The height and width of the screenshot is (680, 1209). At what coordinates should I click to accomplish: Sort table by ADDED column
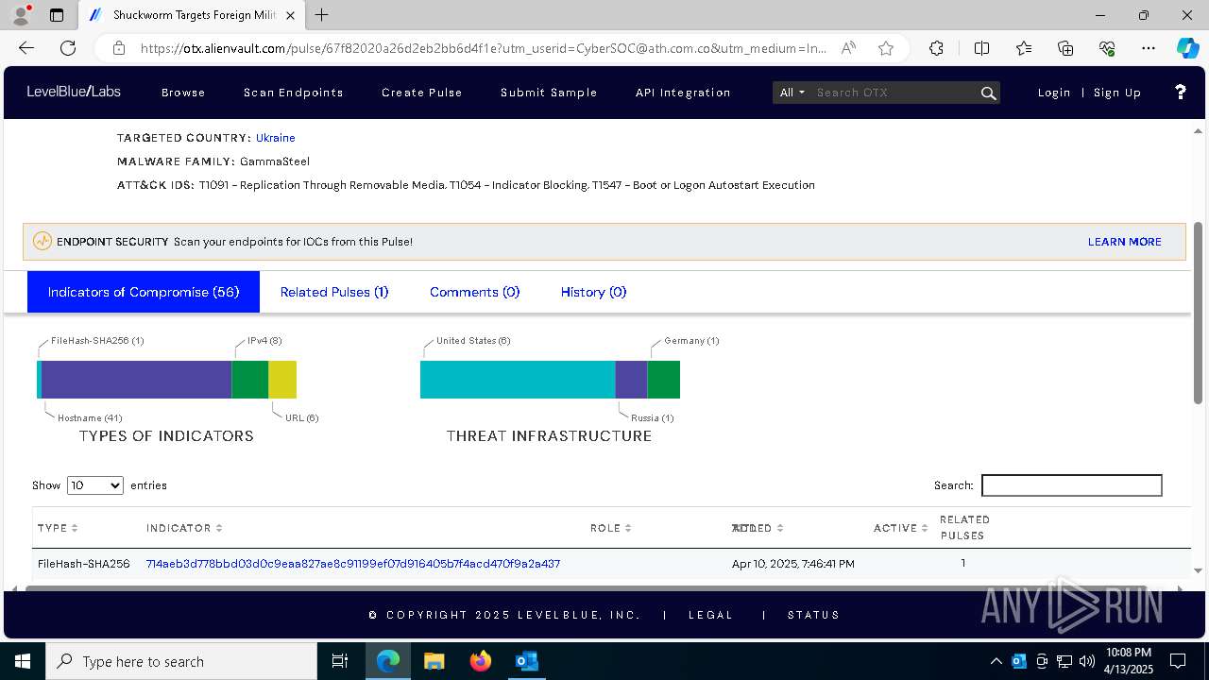tap(758, 528)
